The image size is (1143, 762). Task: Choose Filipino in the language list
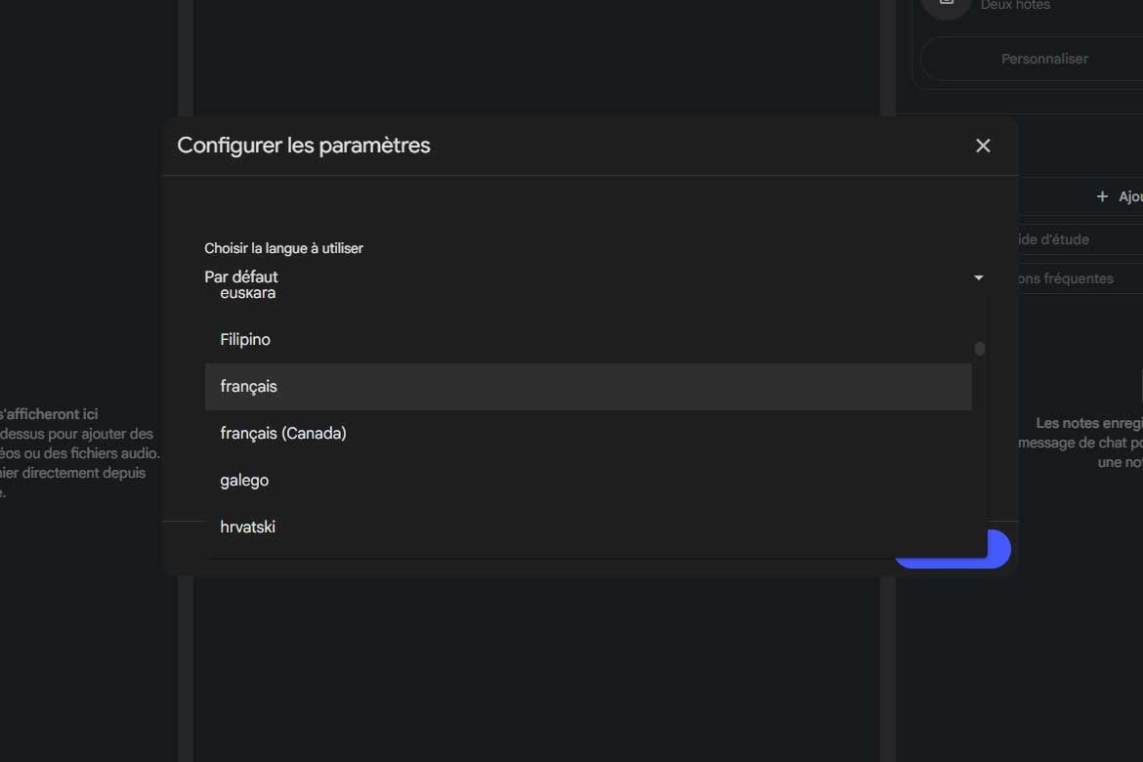[x=245, y=340]
